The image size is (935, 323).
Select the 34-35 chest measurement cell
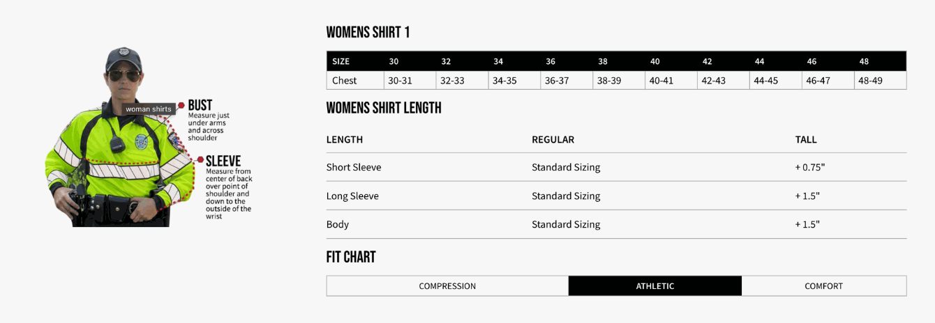pos(504,81)
